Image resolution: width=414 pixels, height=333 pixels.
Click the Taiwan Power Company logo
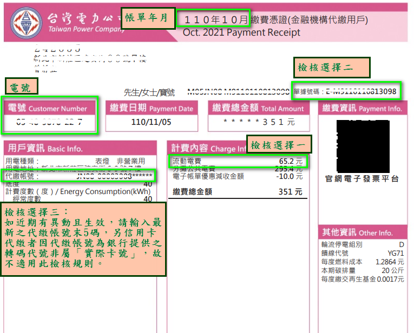click(x=26, y=23)
